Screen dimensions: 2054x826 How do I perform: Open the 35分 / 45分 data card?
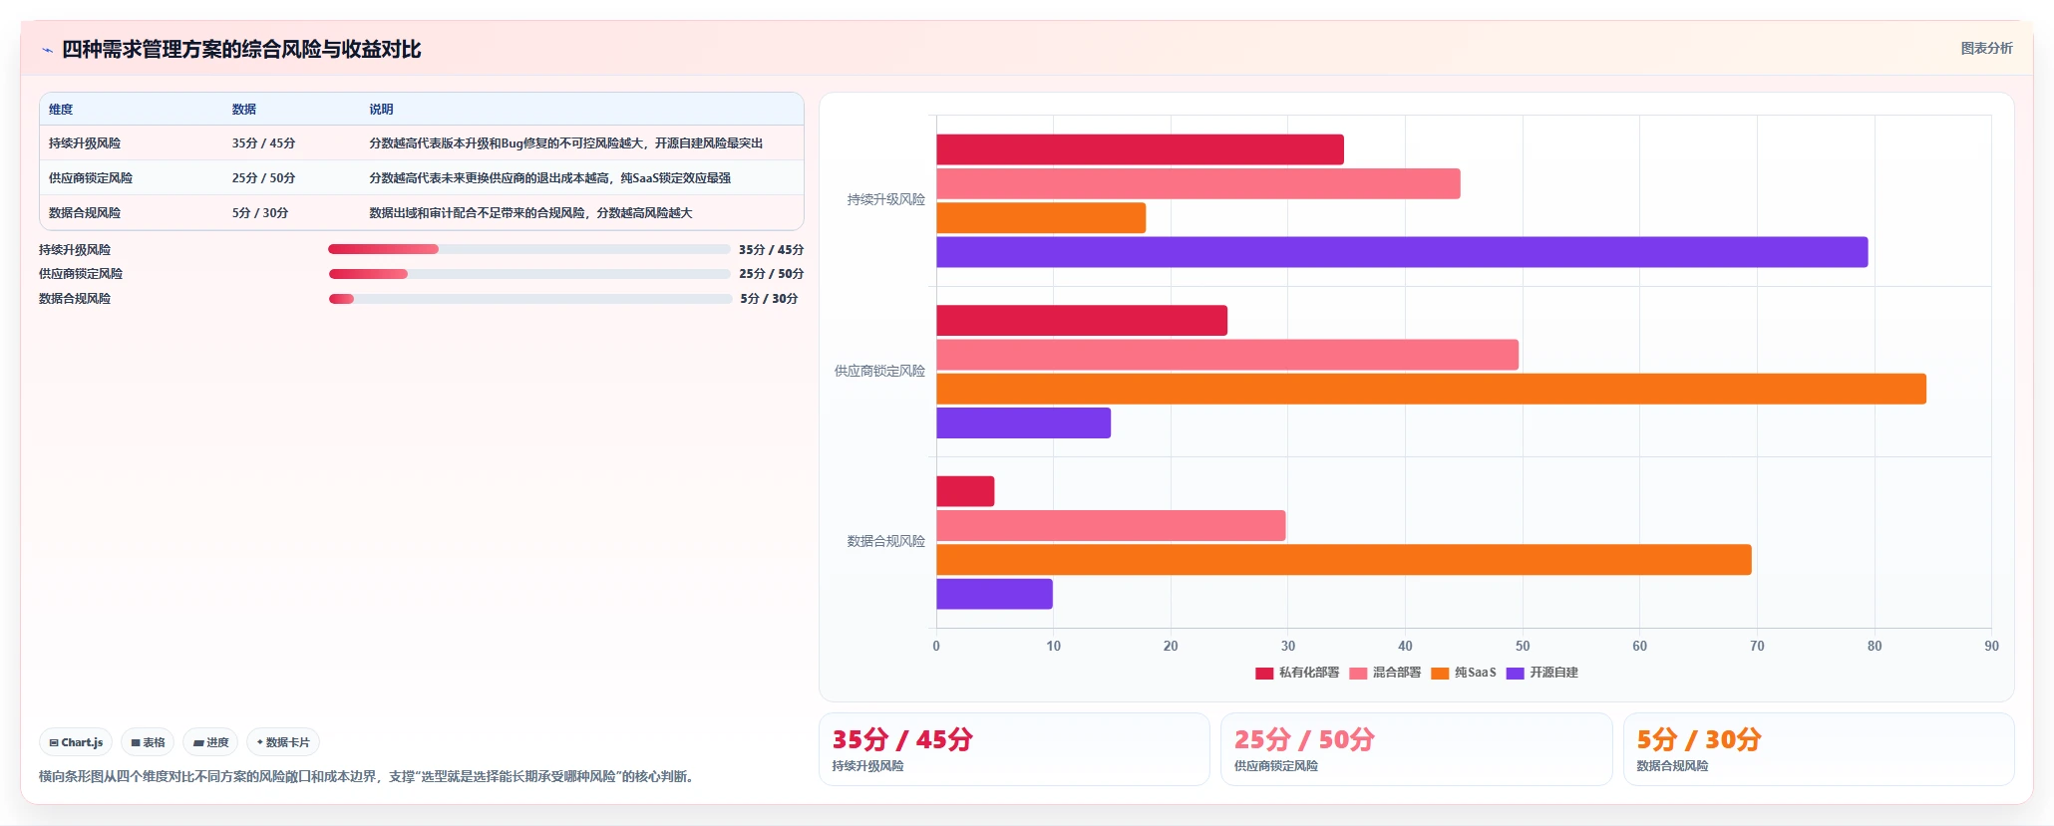tap(1014, 749)
